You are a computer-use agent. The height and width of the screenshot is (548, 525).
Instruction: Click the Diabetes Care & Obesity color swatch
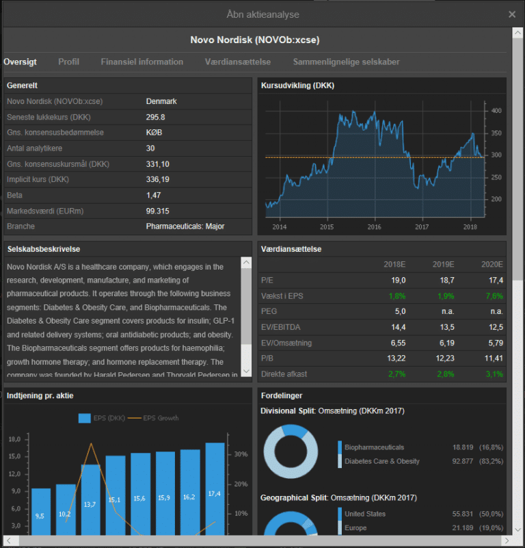340,461
